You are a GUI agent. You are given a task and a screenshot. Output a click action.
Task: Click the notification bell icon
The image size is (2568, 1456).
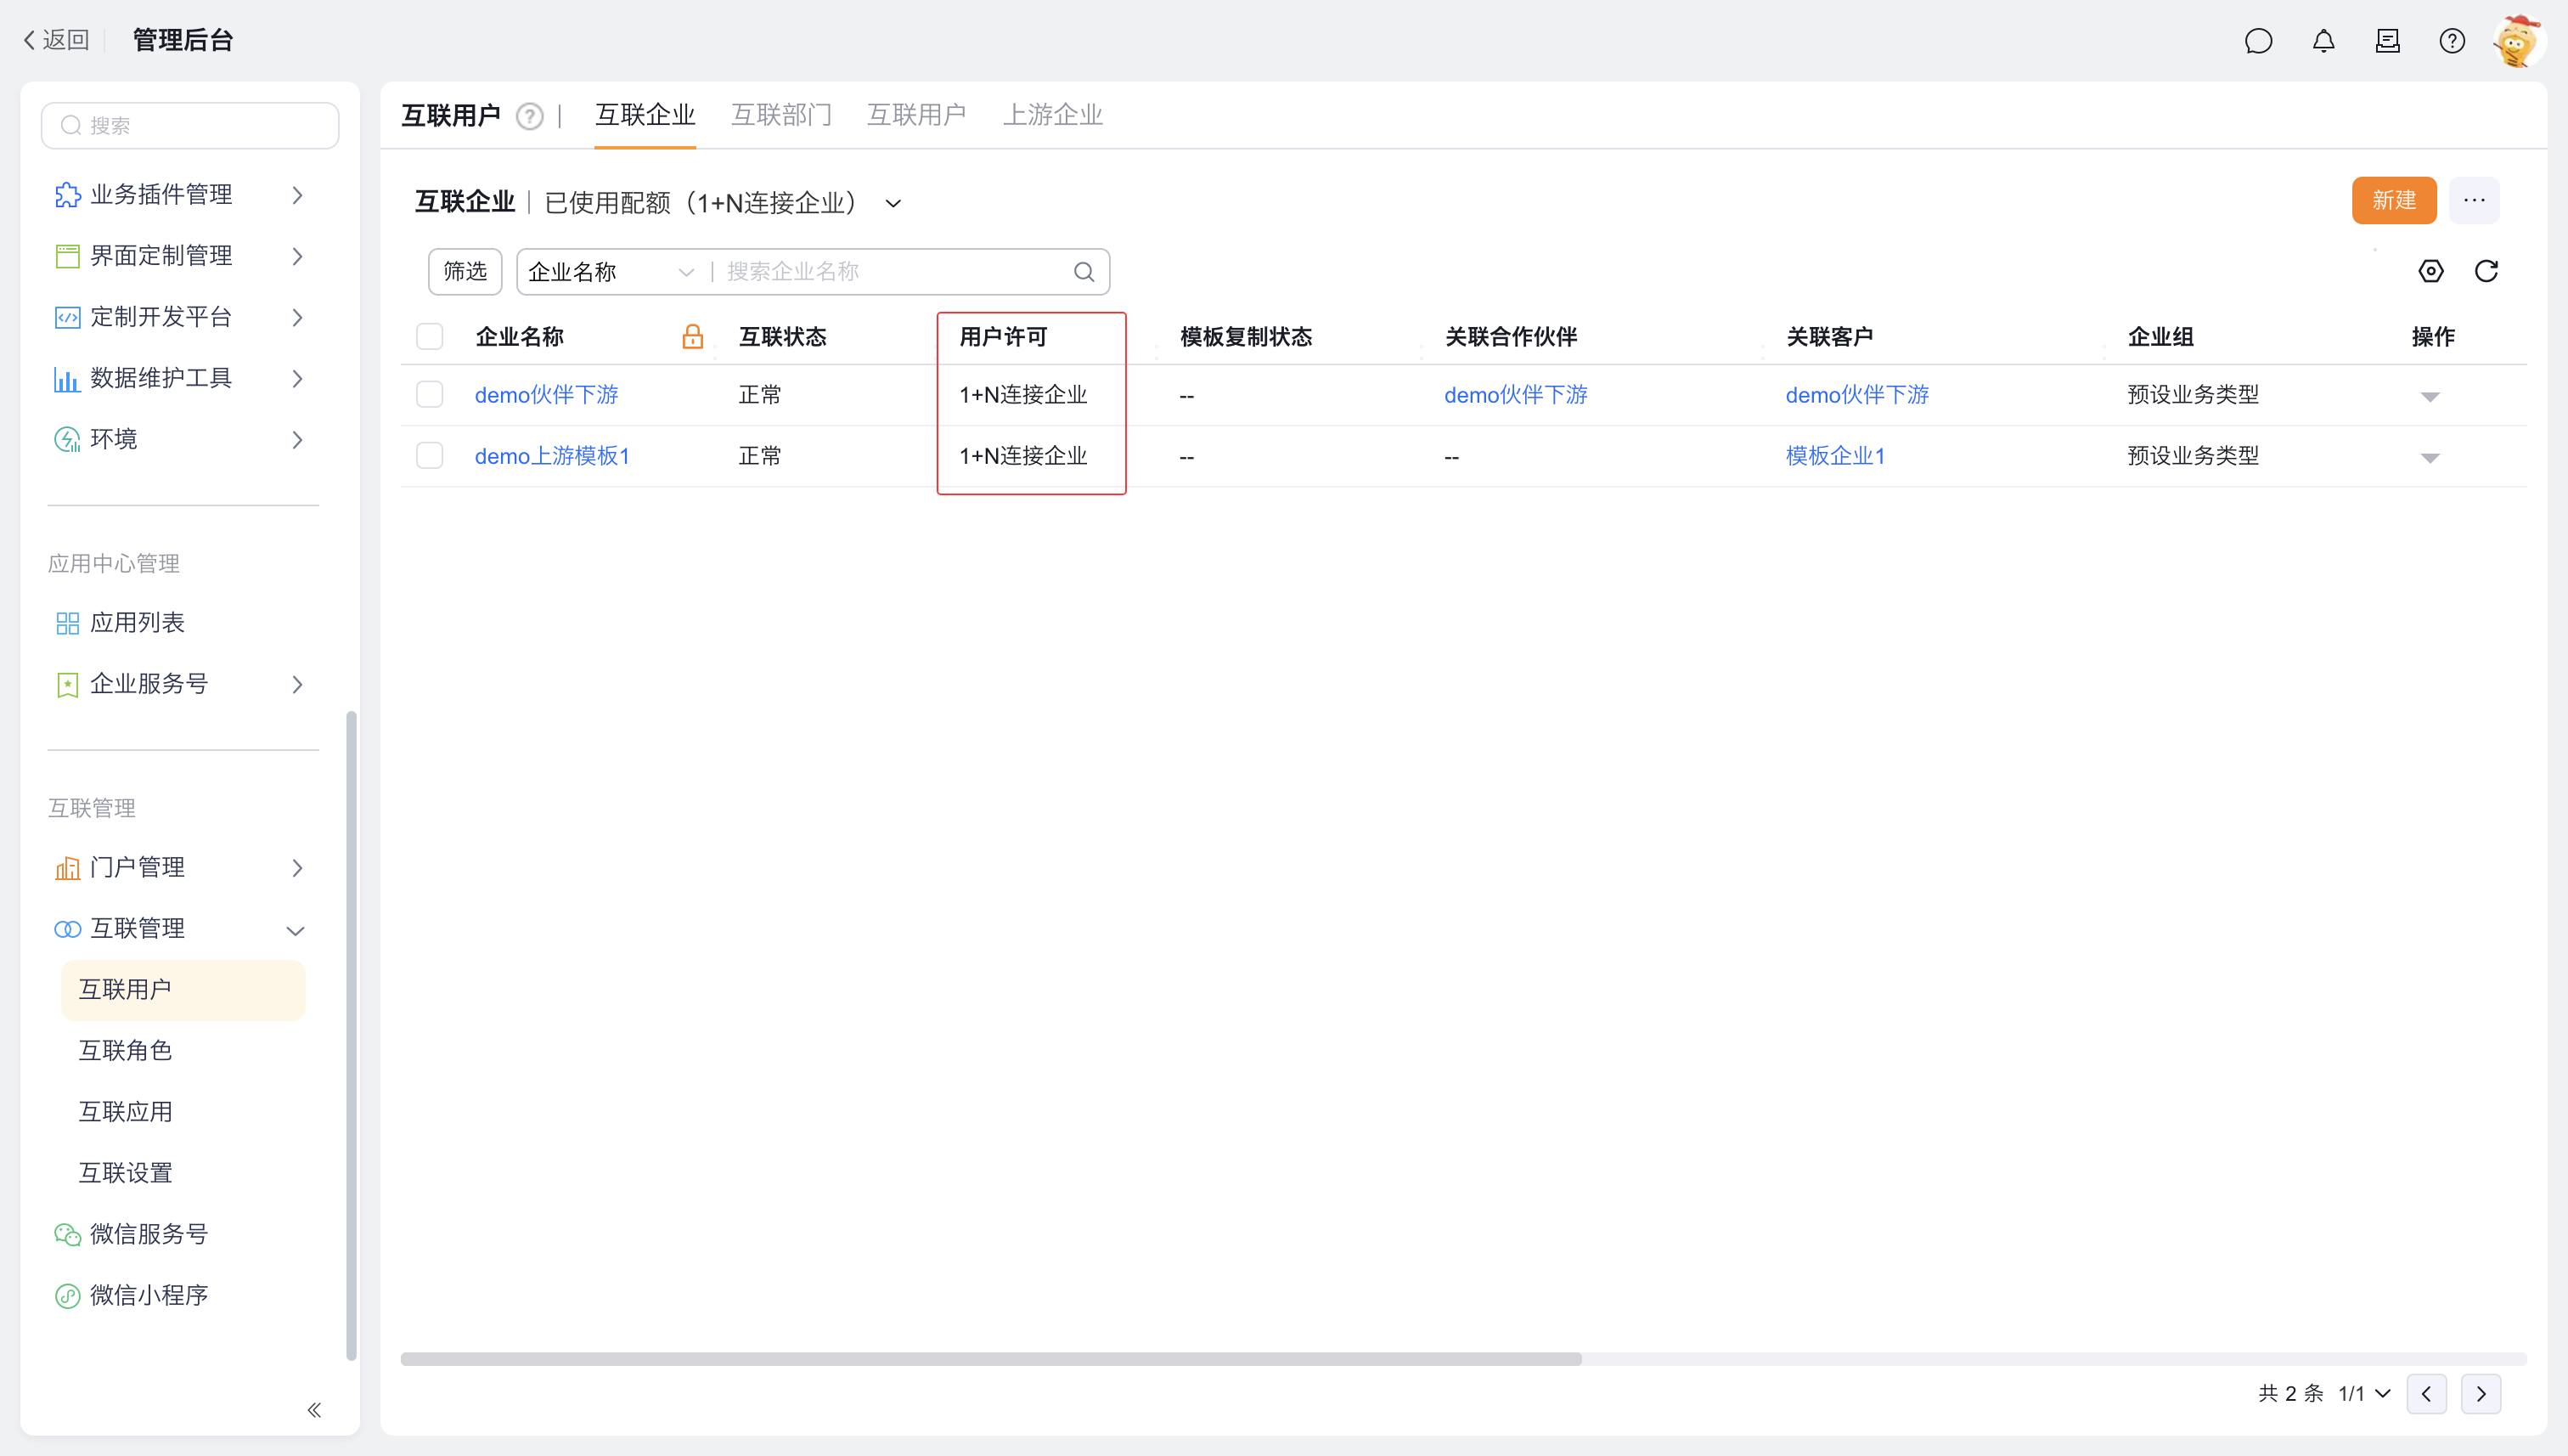click(2323, 41)
